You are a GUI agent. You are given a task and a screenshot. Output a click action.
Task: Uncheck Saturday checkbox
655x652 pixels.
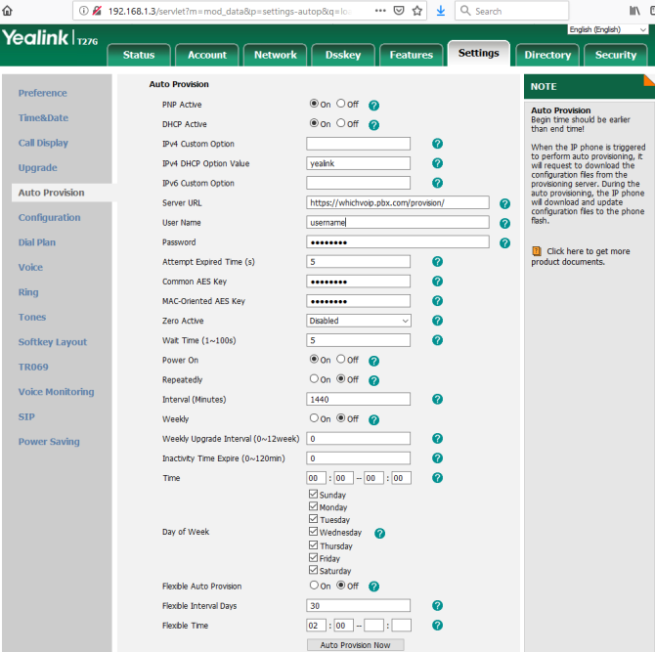(313, 570)
